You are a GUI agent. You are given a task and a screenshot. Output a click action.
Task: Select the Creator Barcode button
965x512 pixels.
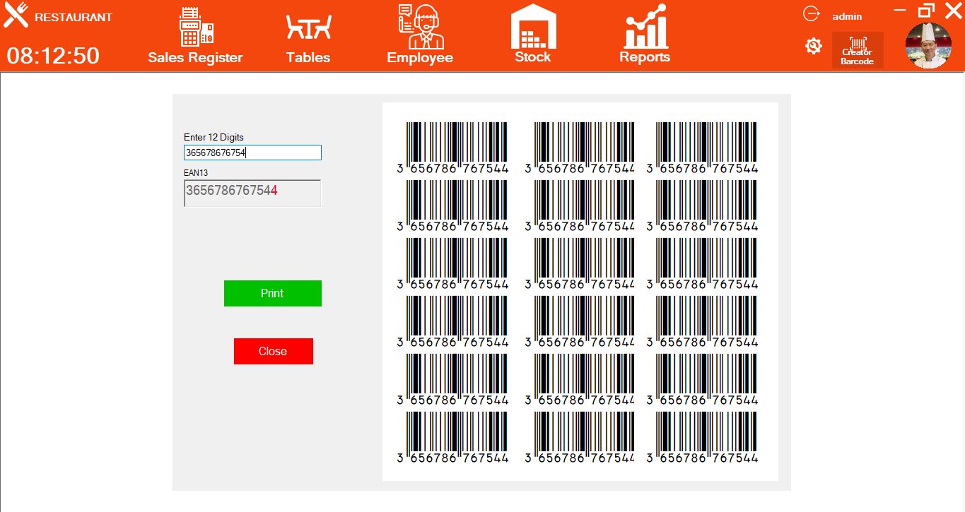coord(858,50)
